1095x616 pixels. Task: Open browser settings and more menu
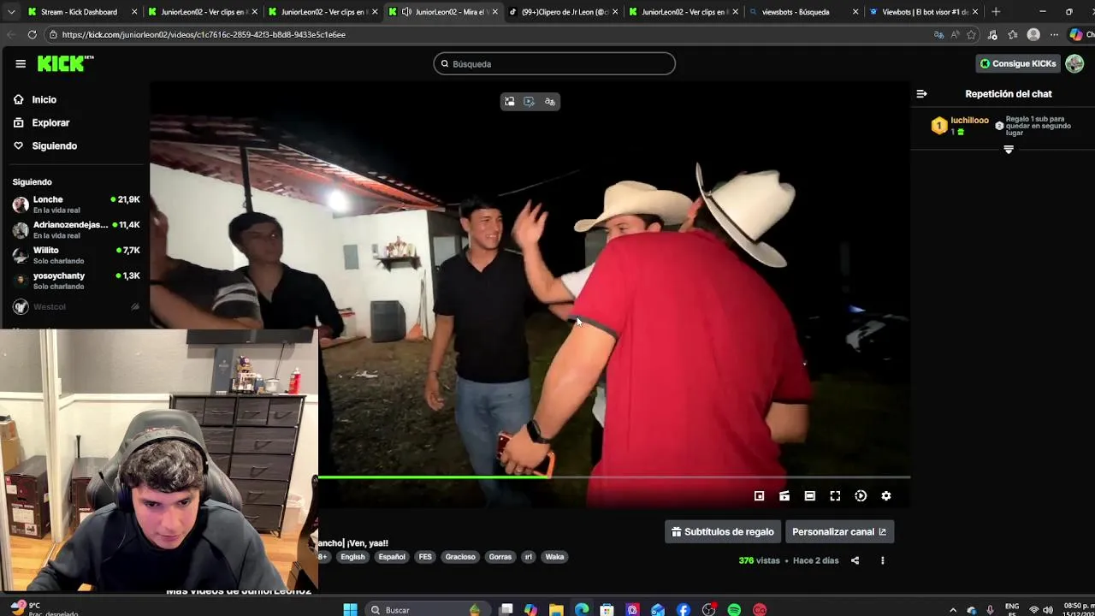1054,34
